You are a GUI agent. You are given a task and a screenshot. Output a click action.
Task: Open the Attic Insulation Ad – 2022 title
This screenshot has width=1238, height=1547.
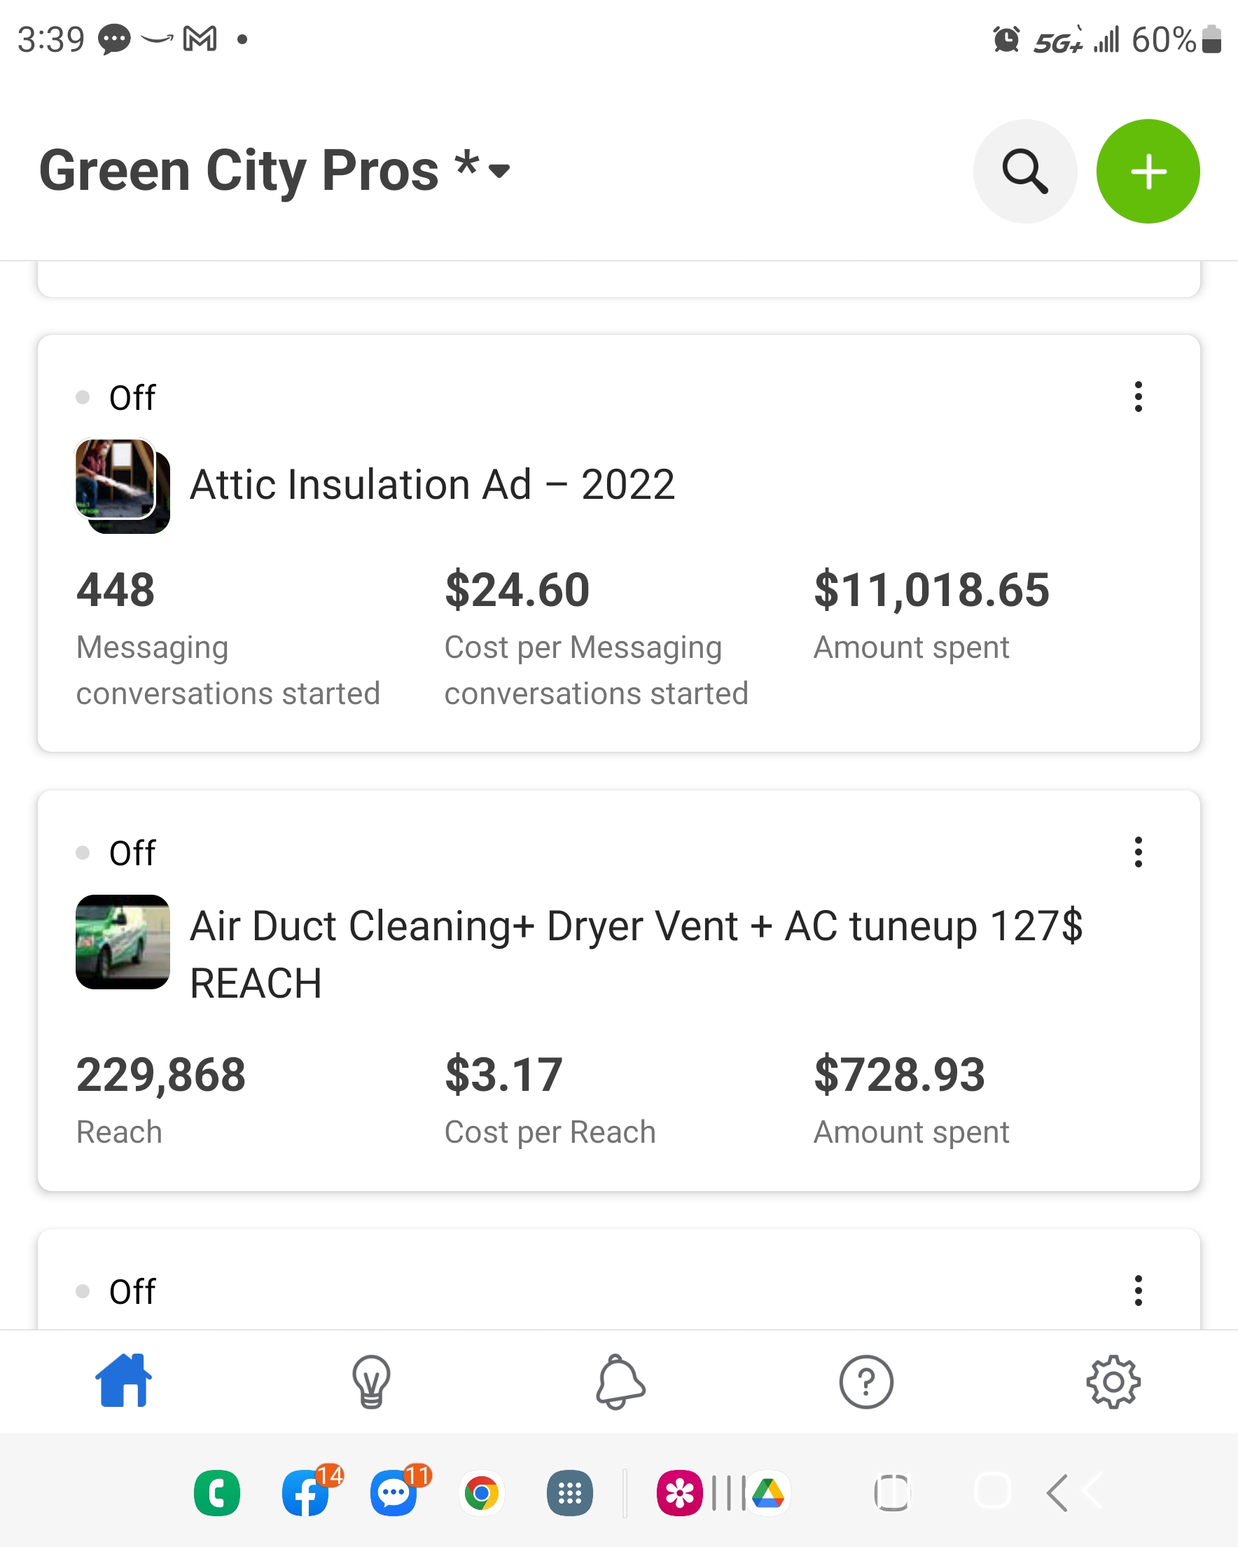(x=433, y=484)
